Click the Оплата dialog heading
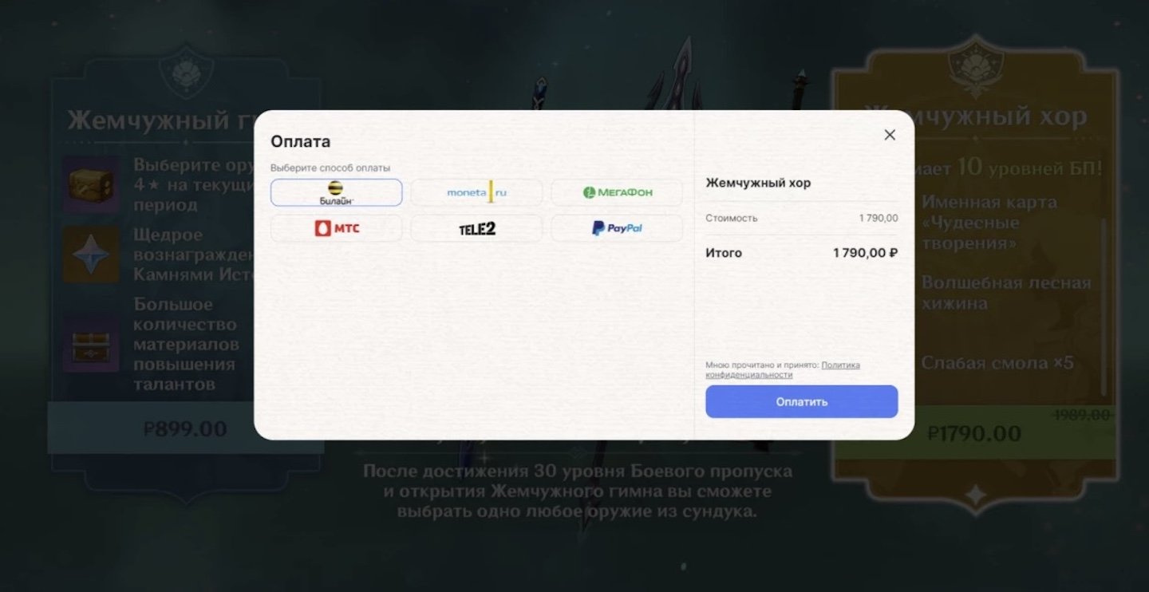The image size is (1149, 592). [x=300, y=141]
